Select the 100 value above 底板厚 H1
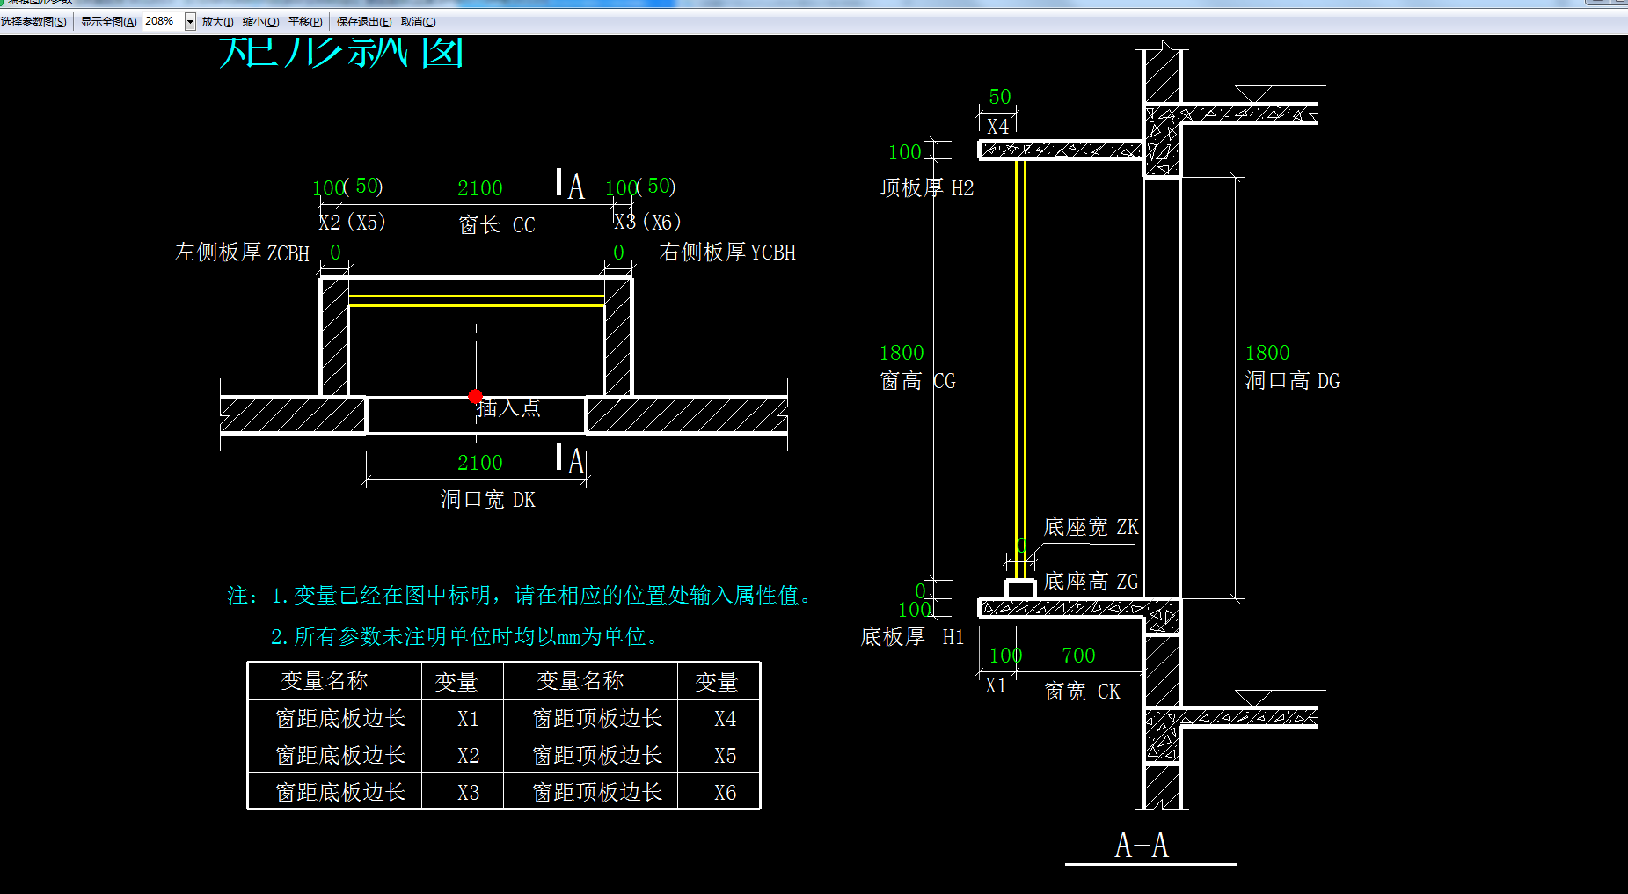1628x894 pixels. tap(915, 610)
